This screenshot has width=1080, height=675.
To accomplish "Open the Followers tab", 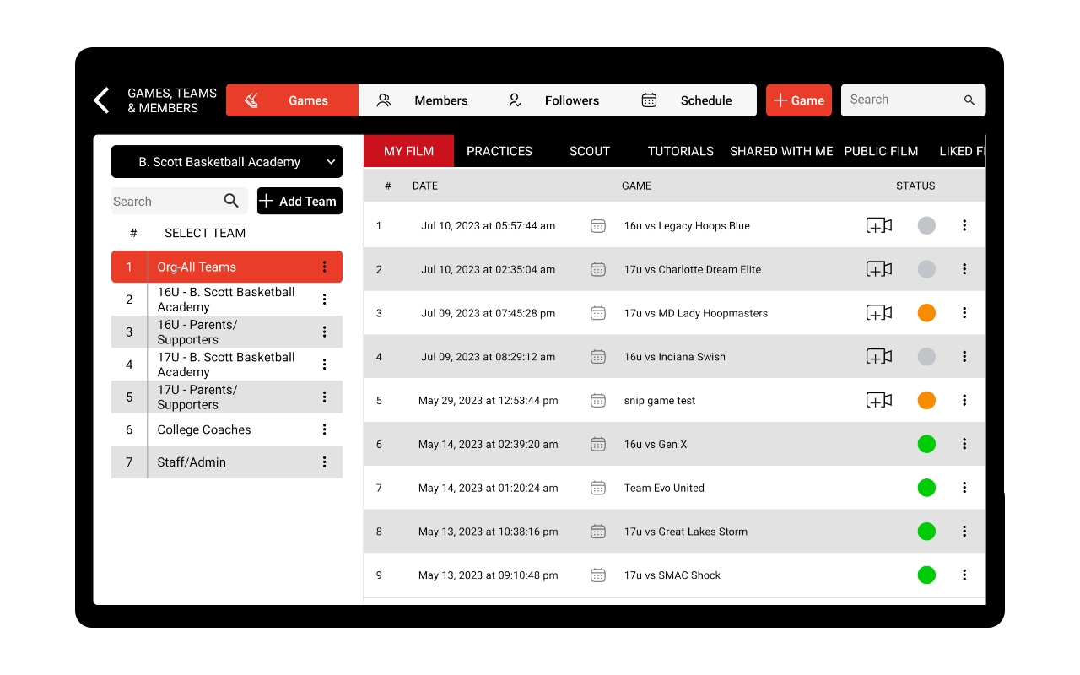I will [x=557, y=100].
